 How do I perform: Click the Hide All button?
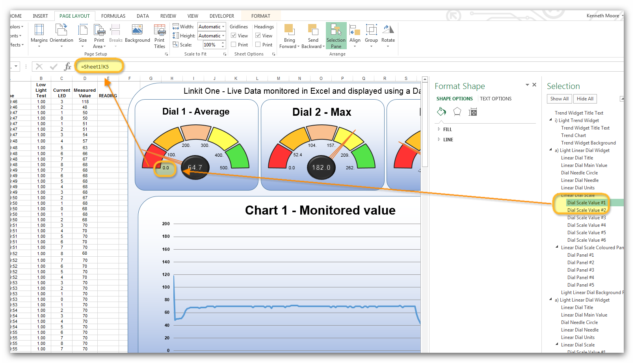click(x=585, y=99)
